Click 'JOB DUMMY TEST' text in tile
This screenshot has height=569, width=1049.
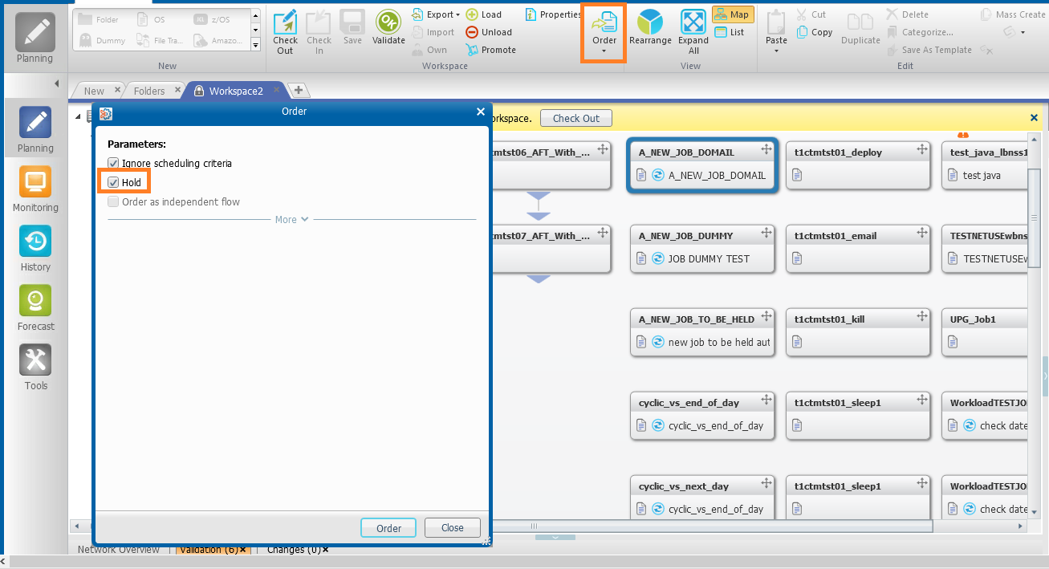tap(709, 258)
